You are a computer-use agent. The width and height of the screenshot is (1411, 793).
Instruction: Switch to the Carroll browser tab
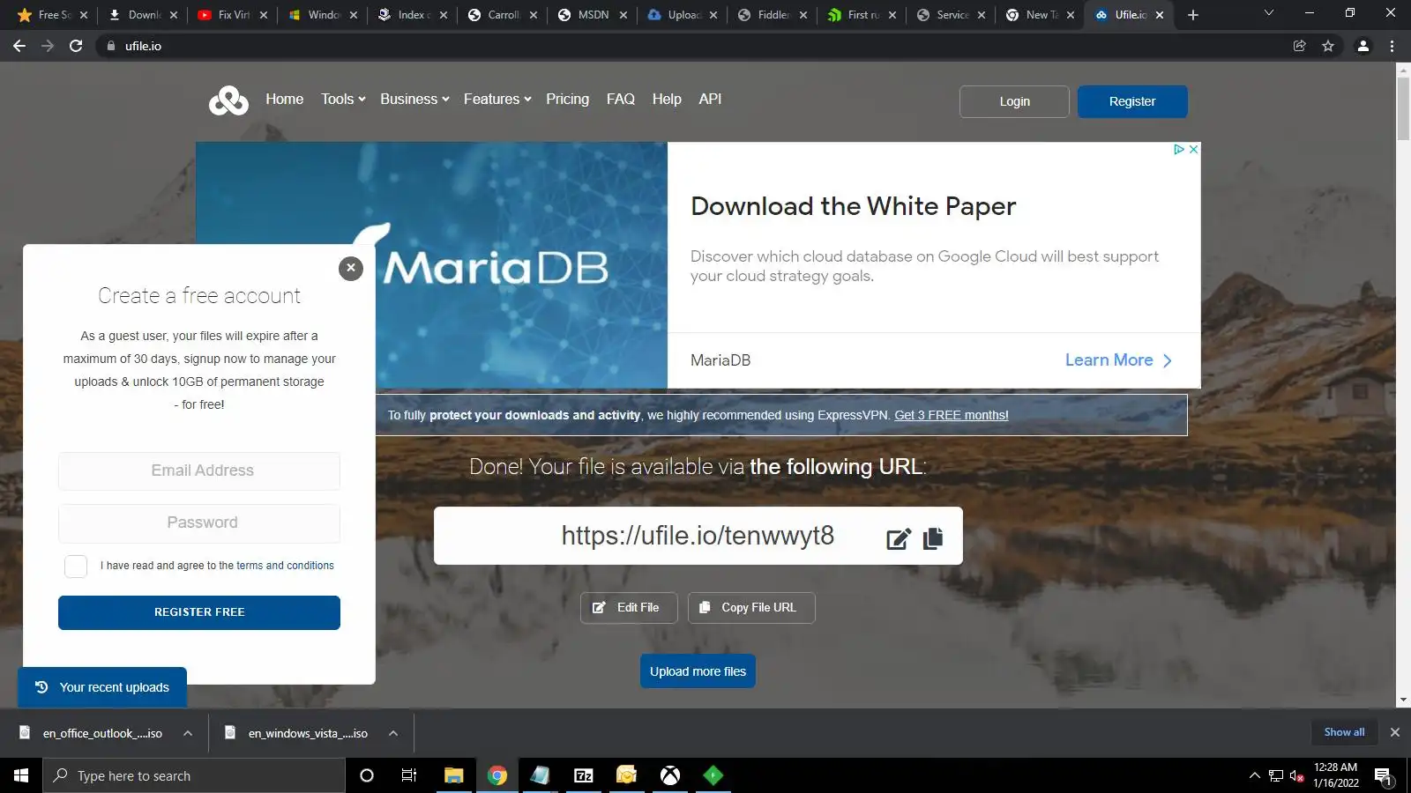coord(503,15)
